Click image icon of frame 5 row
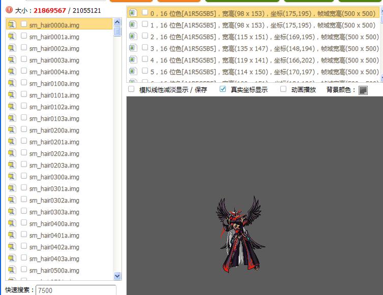 click(133, 71)
